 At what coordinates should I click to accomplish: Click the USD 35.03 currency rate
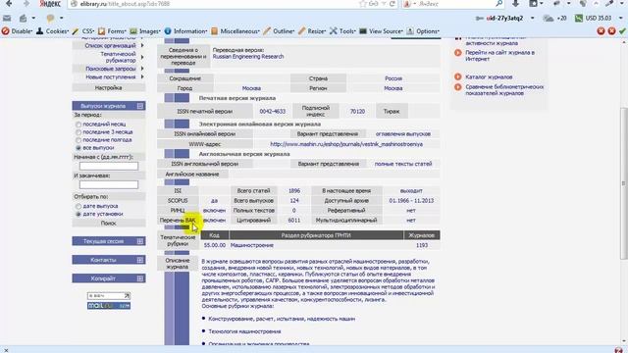593,18
